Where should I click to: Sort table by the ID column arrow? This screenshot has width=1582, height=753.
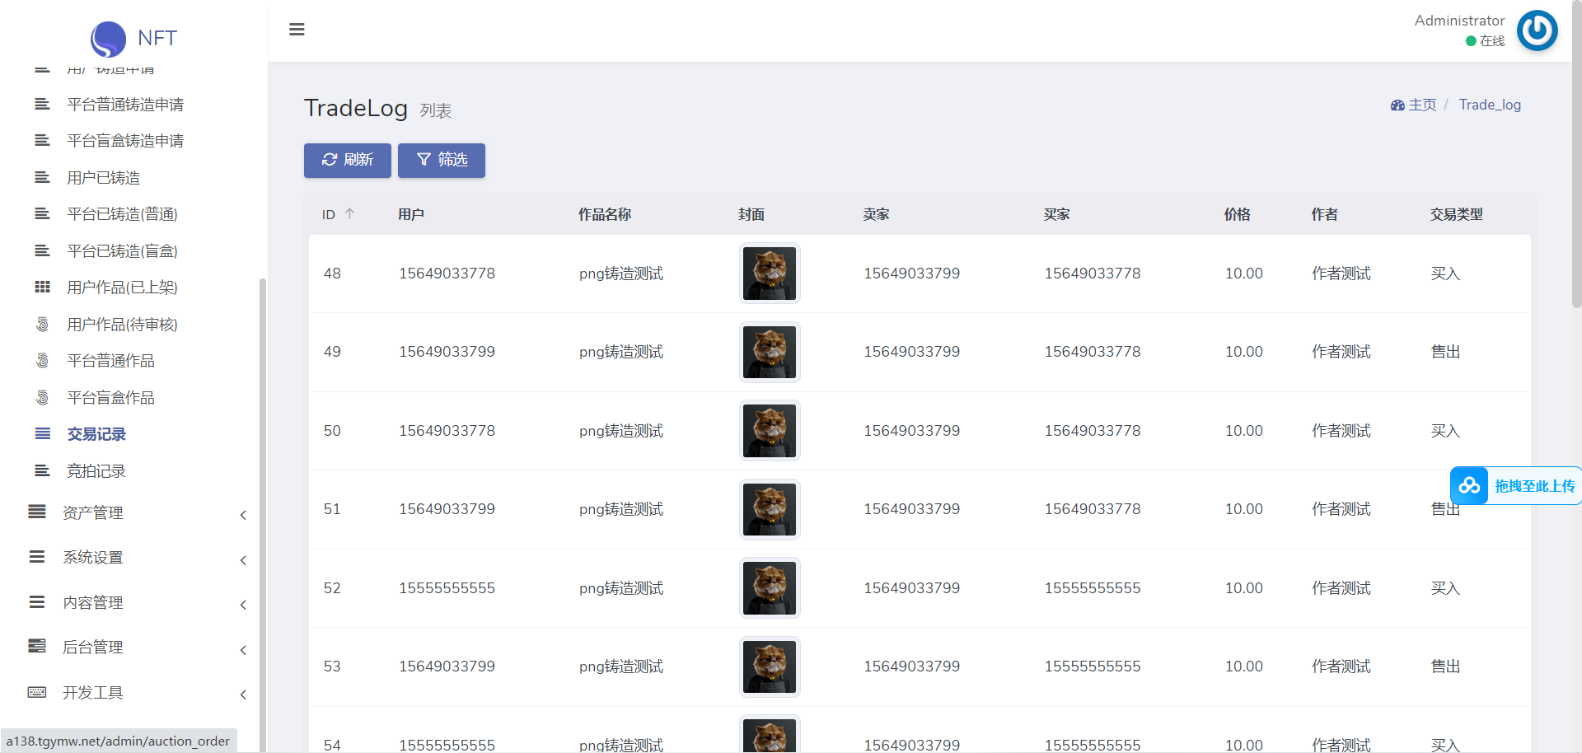pyautogui.click(x=349, y=214)
